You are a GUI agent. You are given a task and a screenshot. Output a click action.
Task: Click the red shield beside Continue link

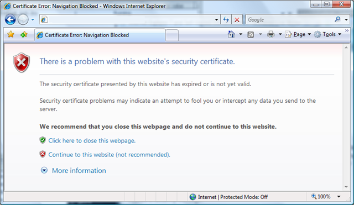click(43, 154)
